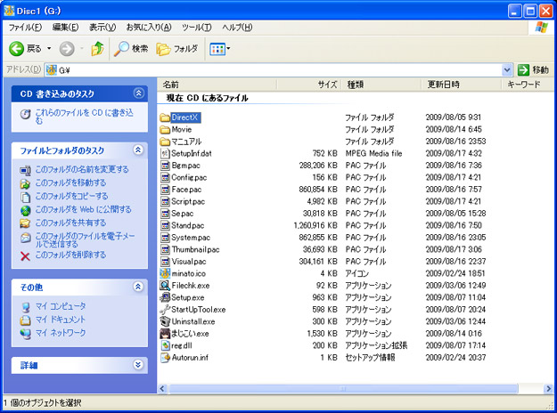Open the ファイル(F) menu
Screen dimensions: 557x413
26,28
